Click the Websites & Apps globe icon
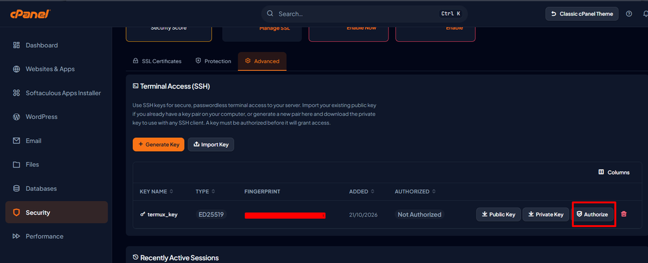Image resolution: width=648 pixels, height=263 pixels. [16, 69]
